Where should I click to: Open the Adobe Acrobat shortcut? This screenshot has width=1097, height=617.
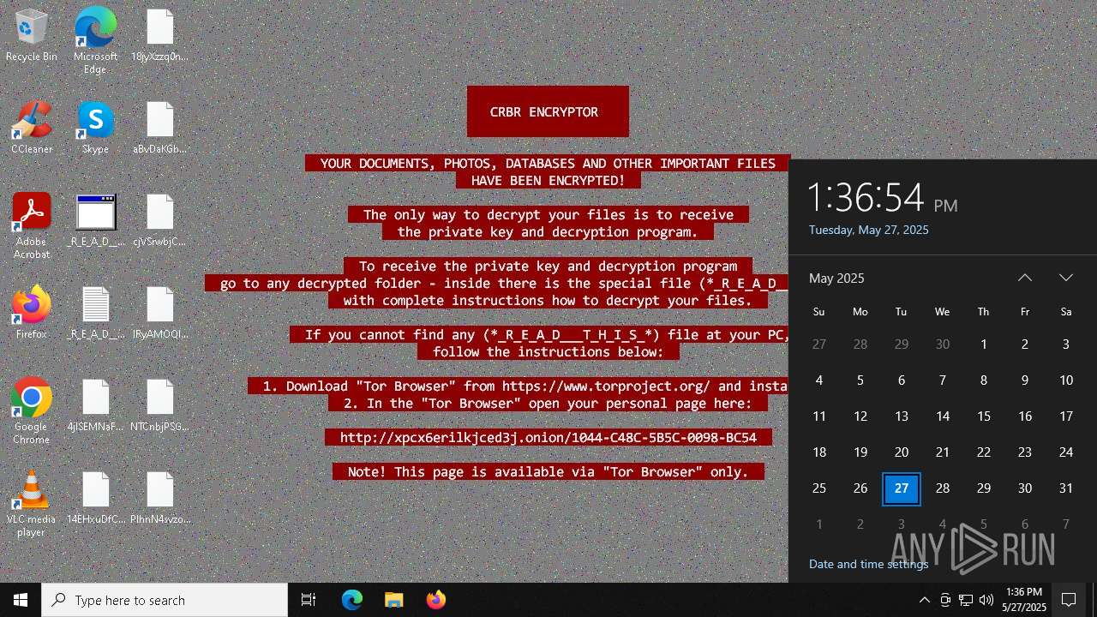32,227
